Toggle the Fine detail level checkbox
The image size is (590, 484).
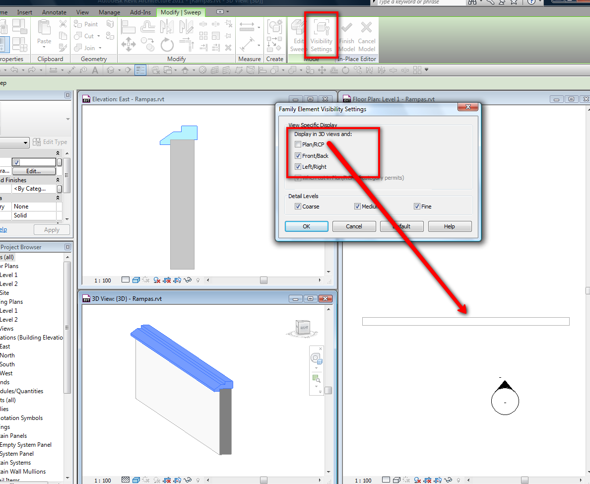tap(417, 206)
